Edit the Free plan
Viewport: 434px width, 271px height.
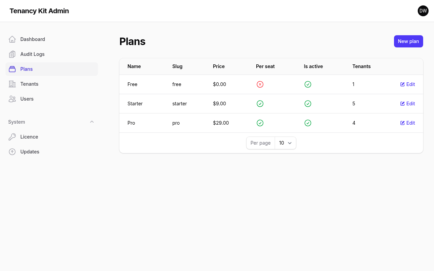(x=408, y=84)
